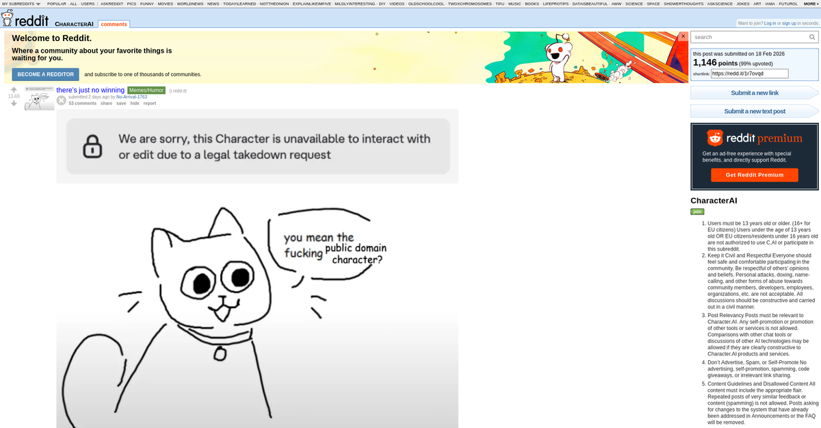Switch to the comments tab
Image resolution: width=821 pixels, height=428 pixels.
114,23
